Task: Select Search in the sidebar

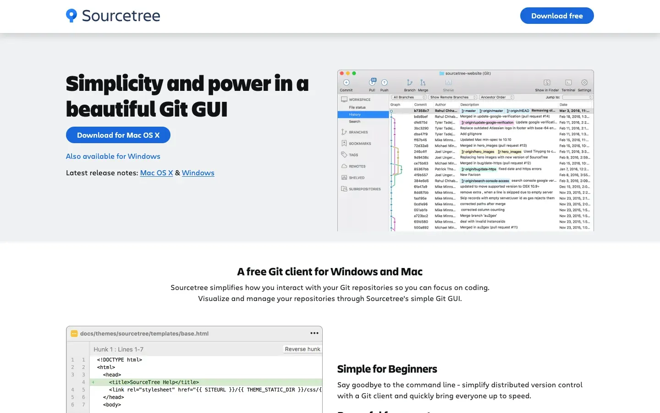Action: [355, 122]
